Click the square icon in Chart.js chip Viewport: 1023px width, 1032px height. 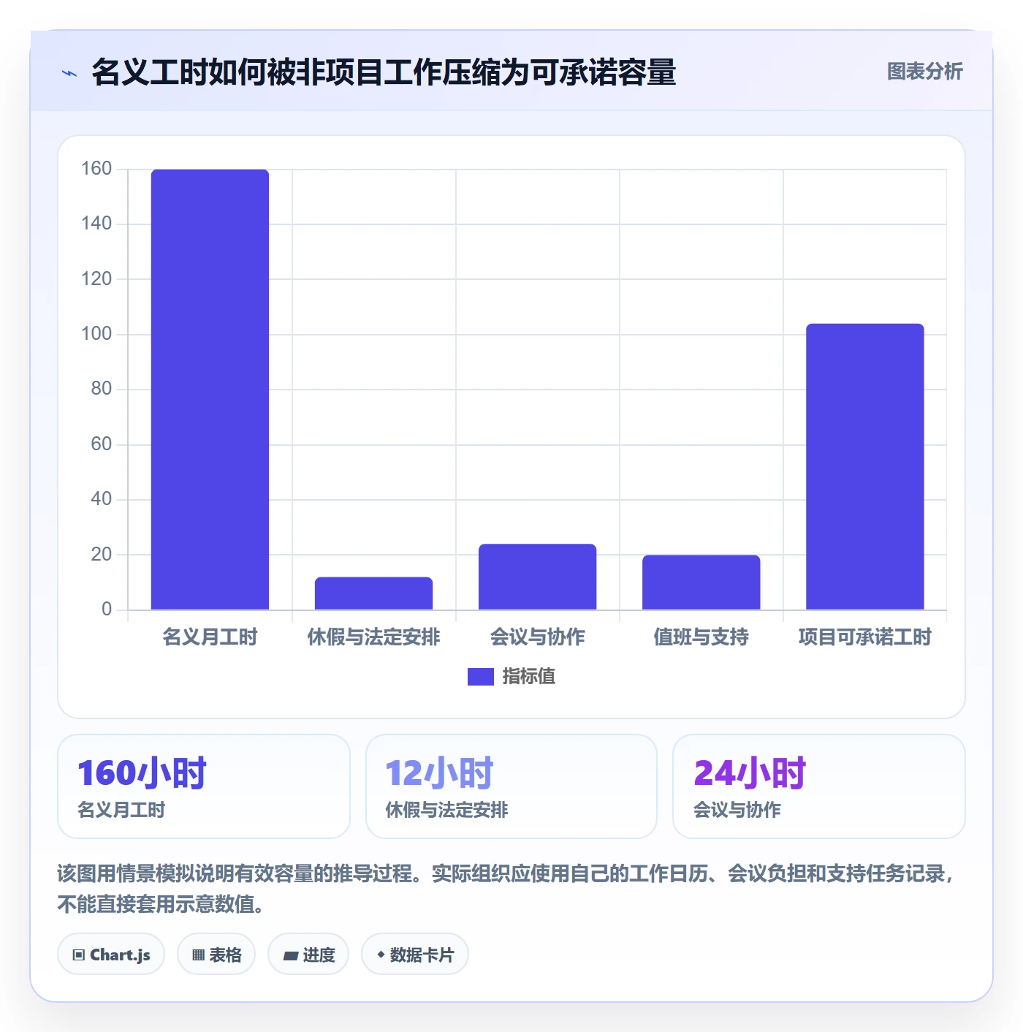pyautogui.click(x=79, y=955)
